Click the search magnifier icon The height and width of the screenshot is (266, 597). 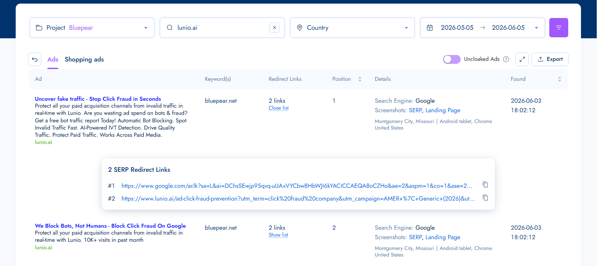coord(170,27)
